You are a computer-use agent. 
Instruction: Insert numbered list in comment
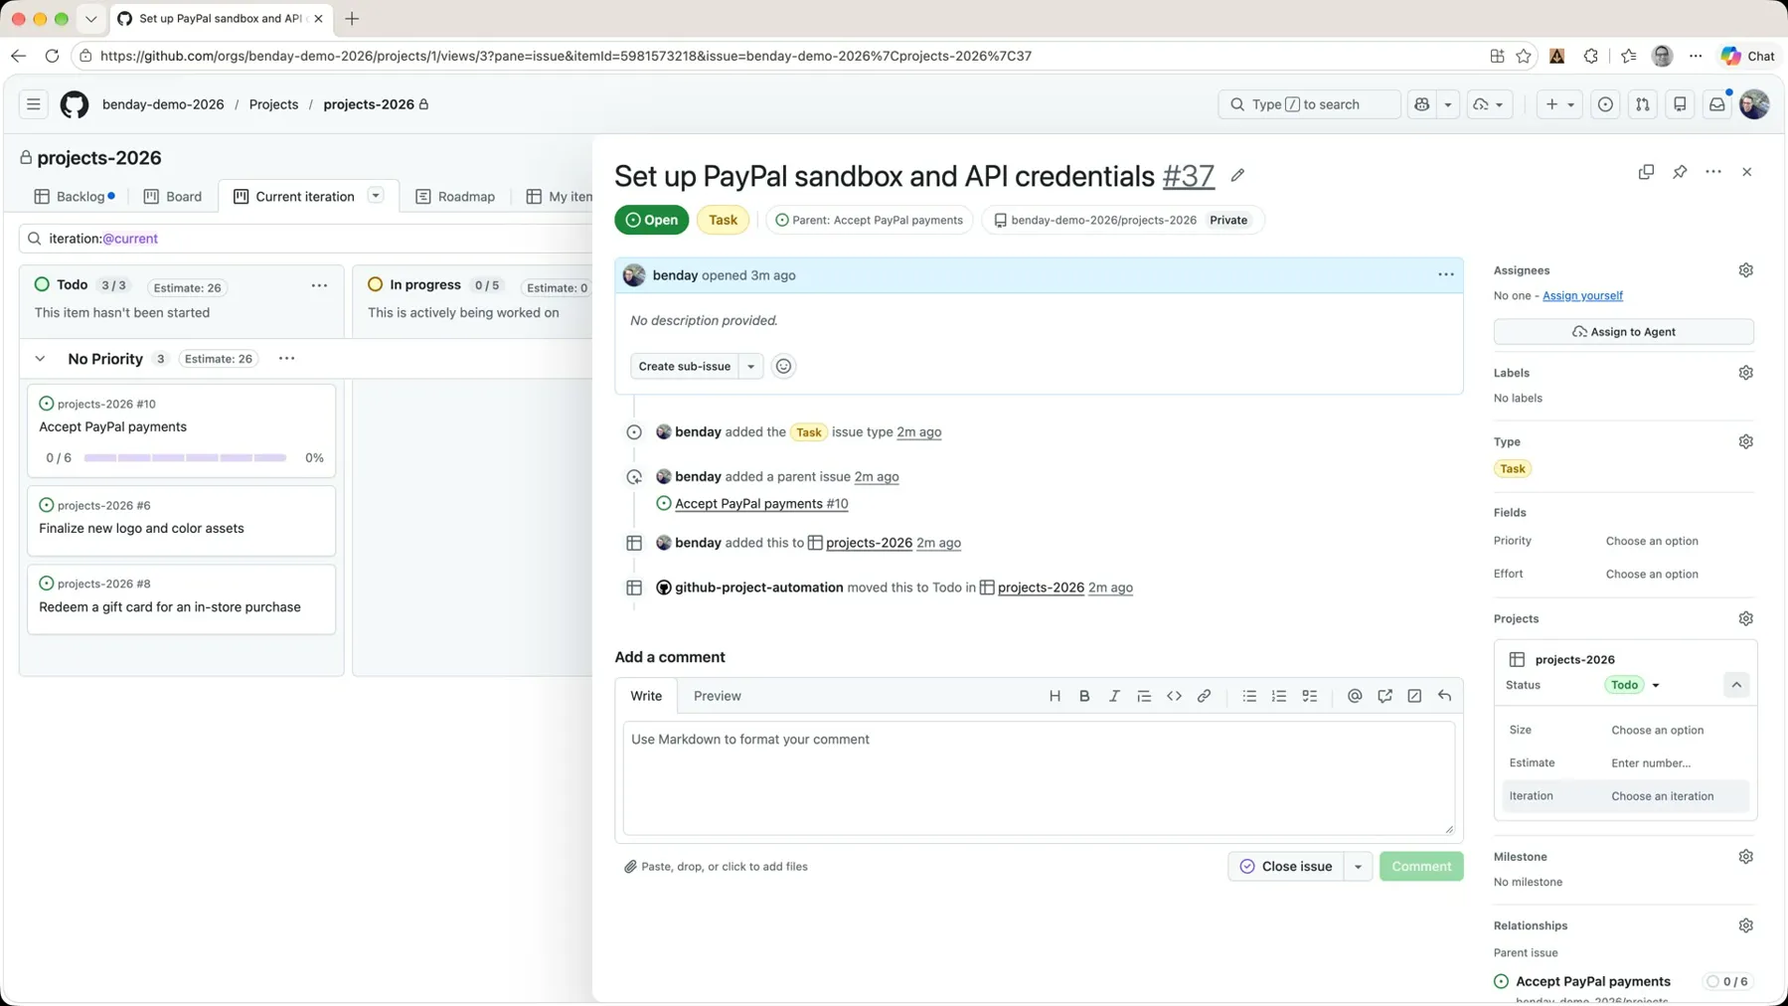click(x=1279, y=696)
